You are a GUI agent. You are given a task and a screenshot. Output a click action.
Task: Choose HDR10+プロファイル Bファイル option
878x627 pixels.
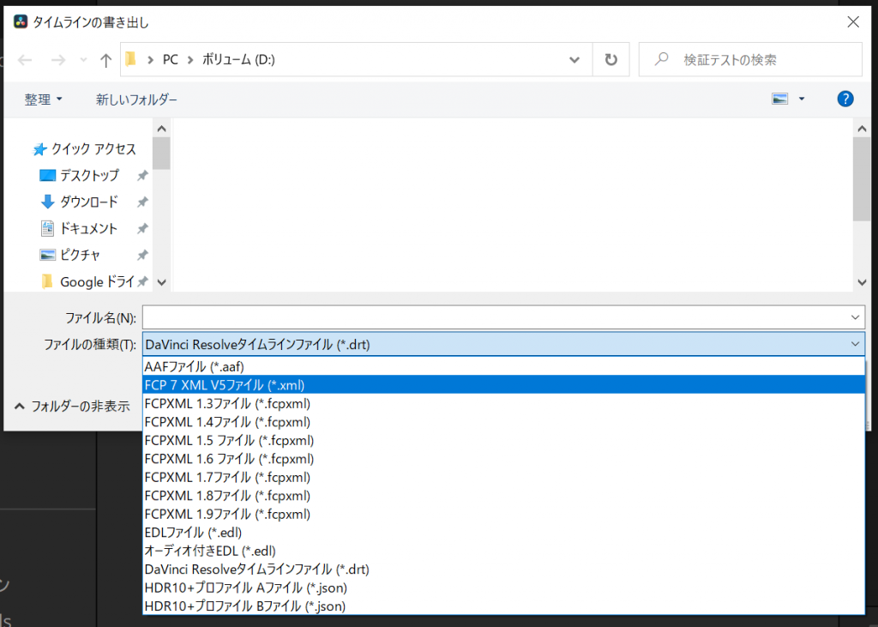503,606
